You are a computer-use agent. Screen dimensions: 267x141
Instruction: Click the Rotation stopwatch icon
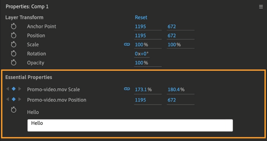[13, 54]
